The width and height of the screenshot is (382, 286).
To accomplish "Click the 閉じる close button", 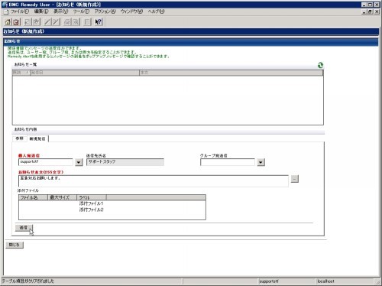I will coord(15,245).
